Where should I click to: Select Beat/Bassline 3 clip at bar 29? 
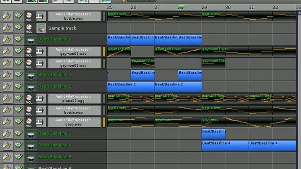tap(214, 134)
